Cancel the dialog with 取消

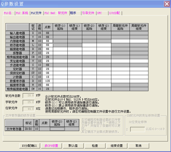pos(138,146)
